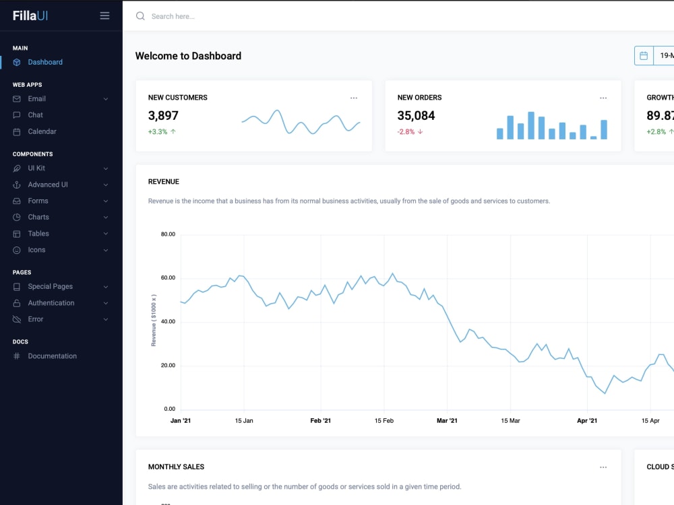The height and width of the screenshot is (505, 674).
Task: Click the Documentation hash icon
Action: (17, 356)
